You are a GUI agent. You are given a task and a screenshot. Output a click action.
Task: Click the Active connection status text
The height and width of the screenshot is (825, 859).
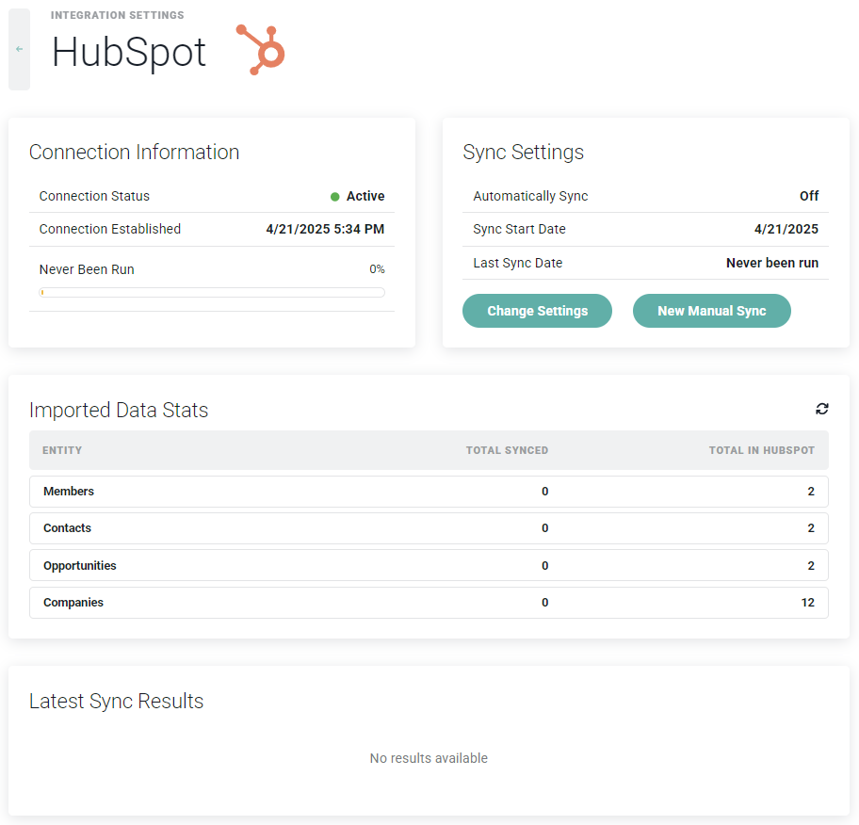coord(365,196)
